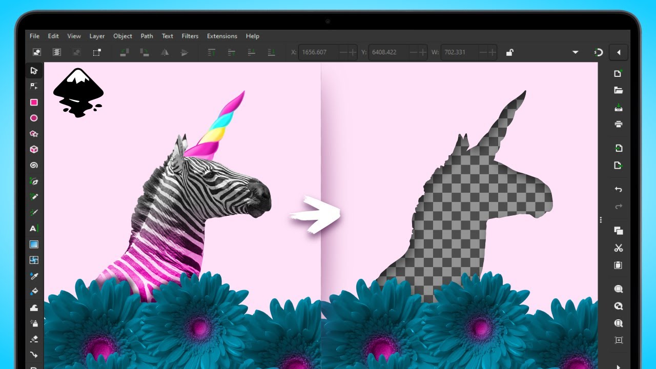Flip selection horizontally
Viewport: 656px width, 369px height.
[x=165, y=52]
